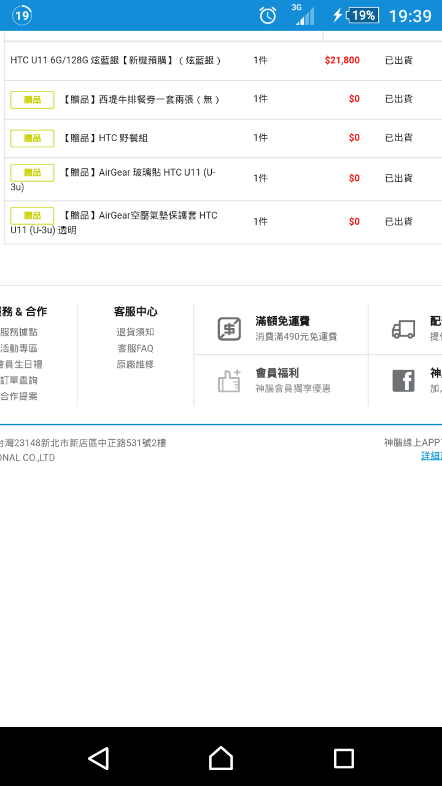Tap the recent apps square button
Image resolution: width=442 pixels, height=786 pixels.
[344, 758]
